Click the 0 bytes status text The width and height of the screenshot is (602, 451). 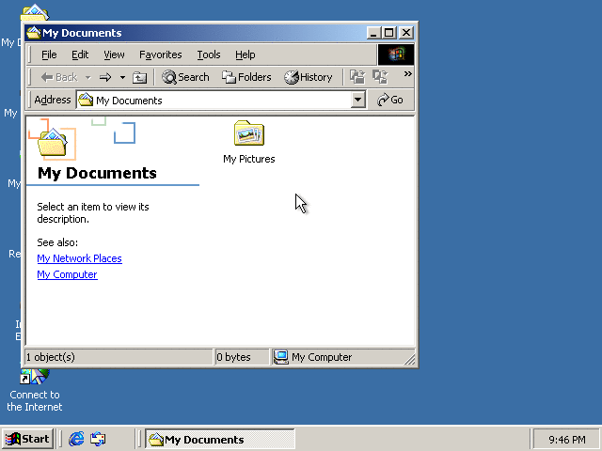(233, 357)
